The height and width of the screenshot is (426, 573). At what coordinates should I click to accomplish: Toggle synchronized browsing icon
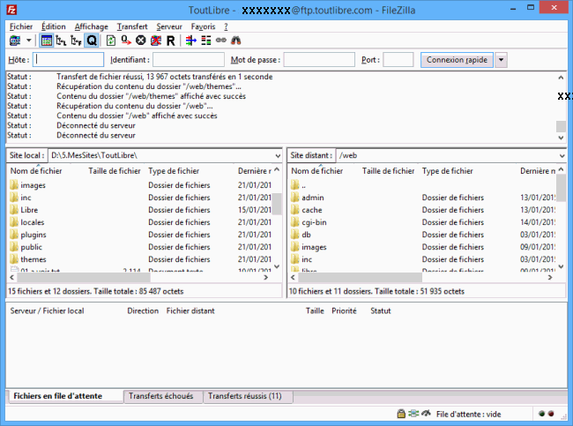[x=221, y=41]
